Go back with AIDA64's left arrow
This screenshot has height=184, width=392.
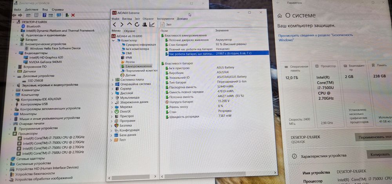coord(114,24)
